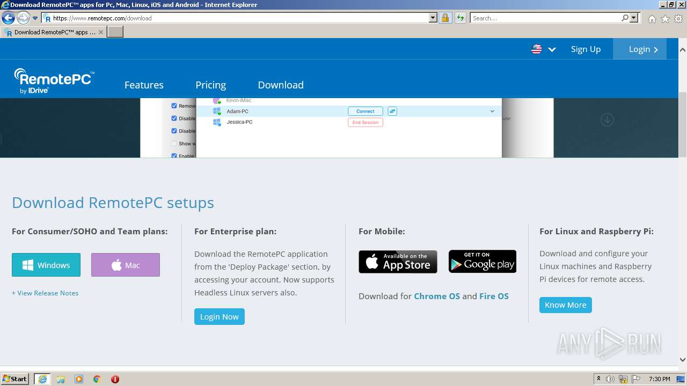The width and height of the screenshot is (687, 386).
Task: Click the page scrollbar down arrow
Action: click(x=683, y=360)
